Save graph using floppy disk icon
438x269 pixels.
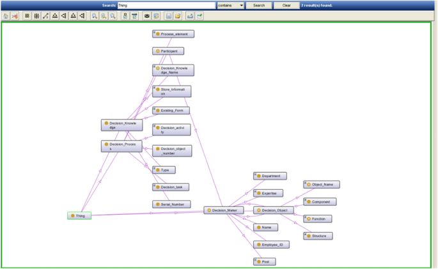(x=169, y=15)
